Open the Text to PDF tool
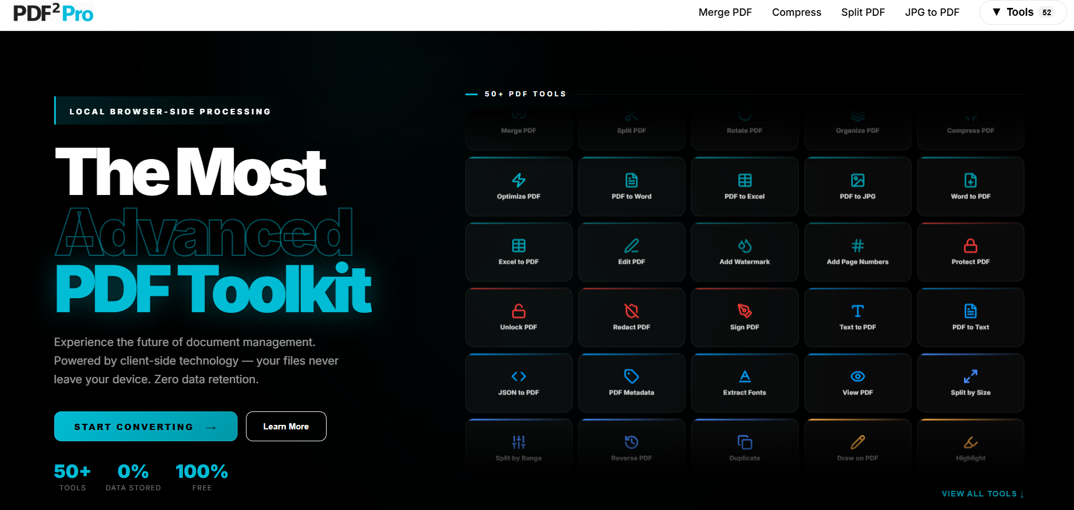 pyautogui.click(x=857, y=317)
